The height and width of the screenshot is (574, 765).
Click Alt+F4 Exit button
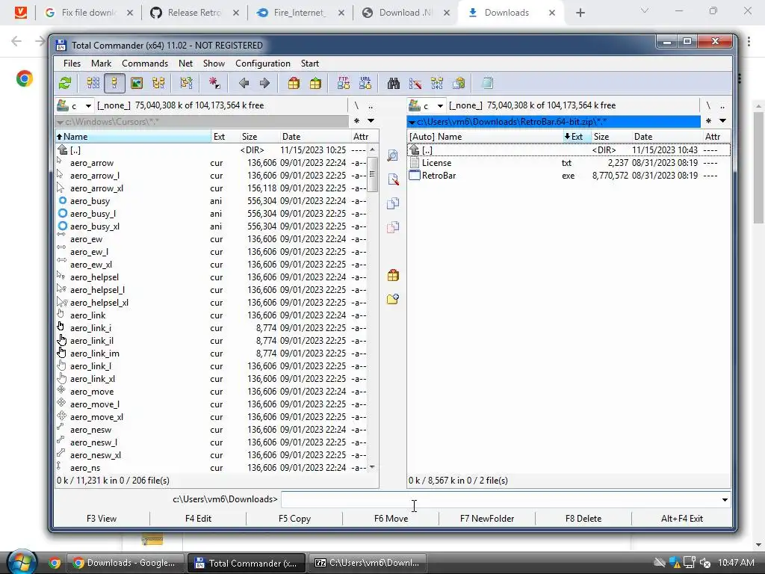681,519
